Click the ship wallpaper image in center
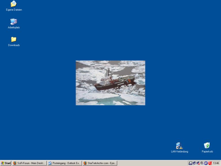The image size is (221, 166). tap(110, 83)
